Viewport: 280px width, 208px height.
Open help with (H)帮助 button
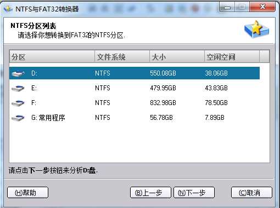(27, 193)
